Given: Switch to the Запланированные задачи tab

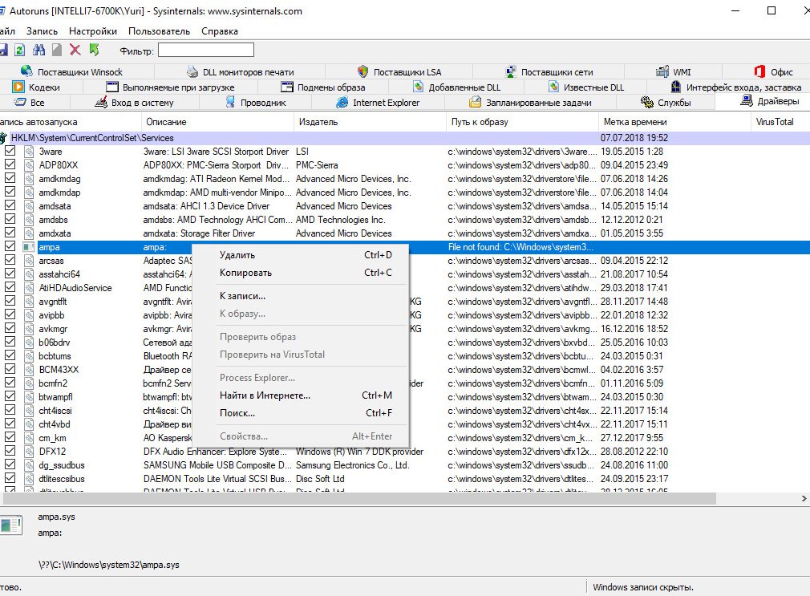Looking at the screenshot, I should 531,103.
